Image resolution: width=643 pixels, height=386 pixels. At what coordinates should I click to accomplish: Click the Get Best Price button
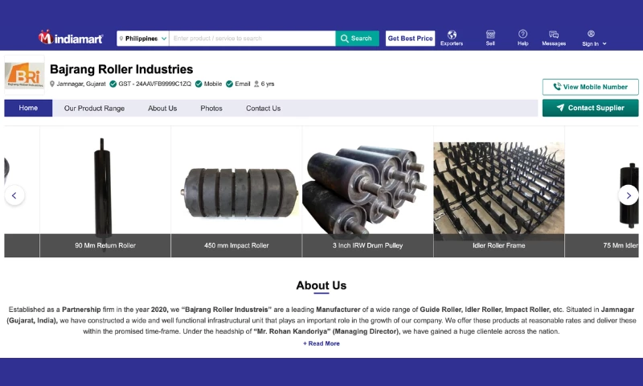(x=410, y=39)
